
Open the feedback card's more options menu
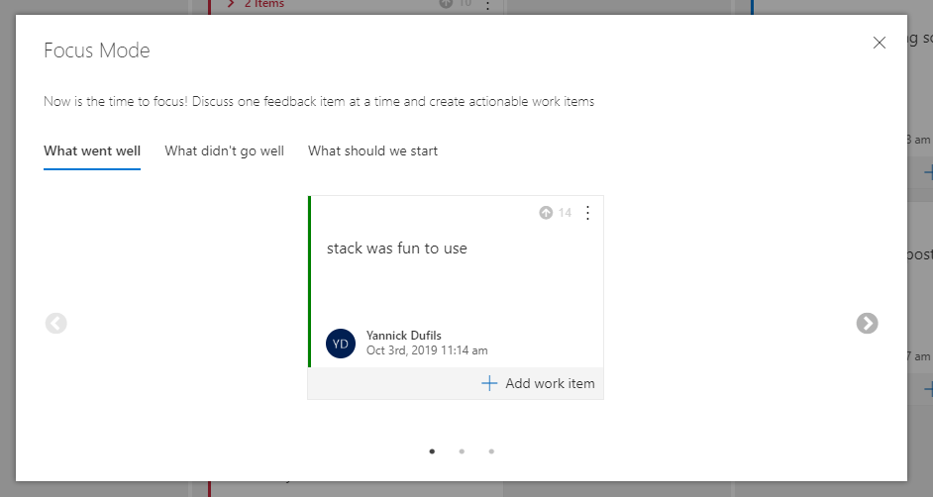pyautogui.click(x=587, y=213)
